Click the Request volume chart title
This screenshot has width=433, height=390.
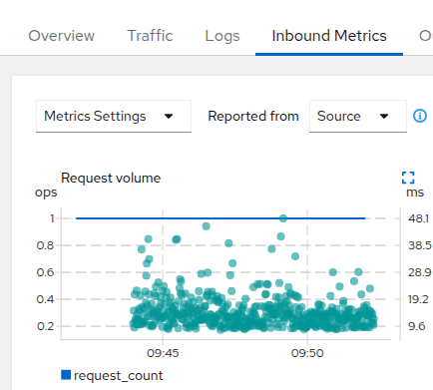pos(111,178)
